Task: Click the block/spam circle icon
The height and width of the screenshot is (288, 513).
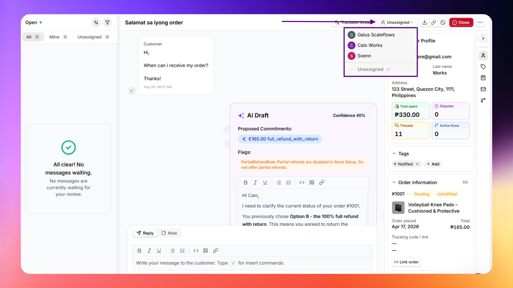Action: pyautogui.click(x=443, y=22)
